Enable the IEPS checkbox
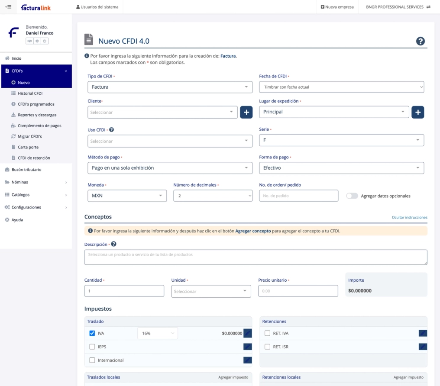 tap(92, 347)
